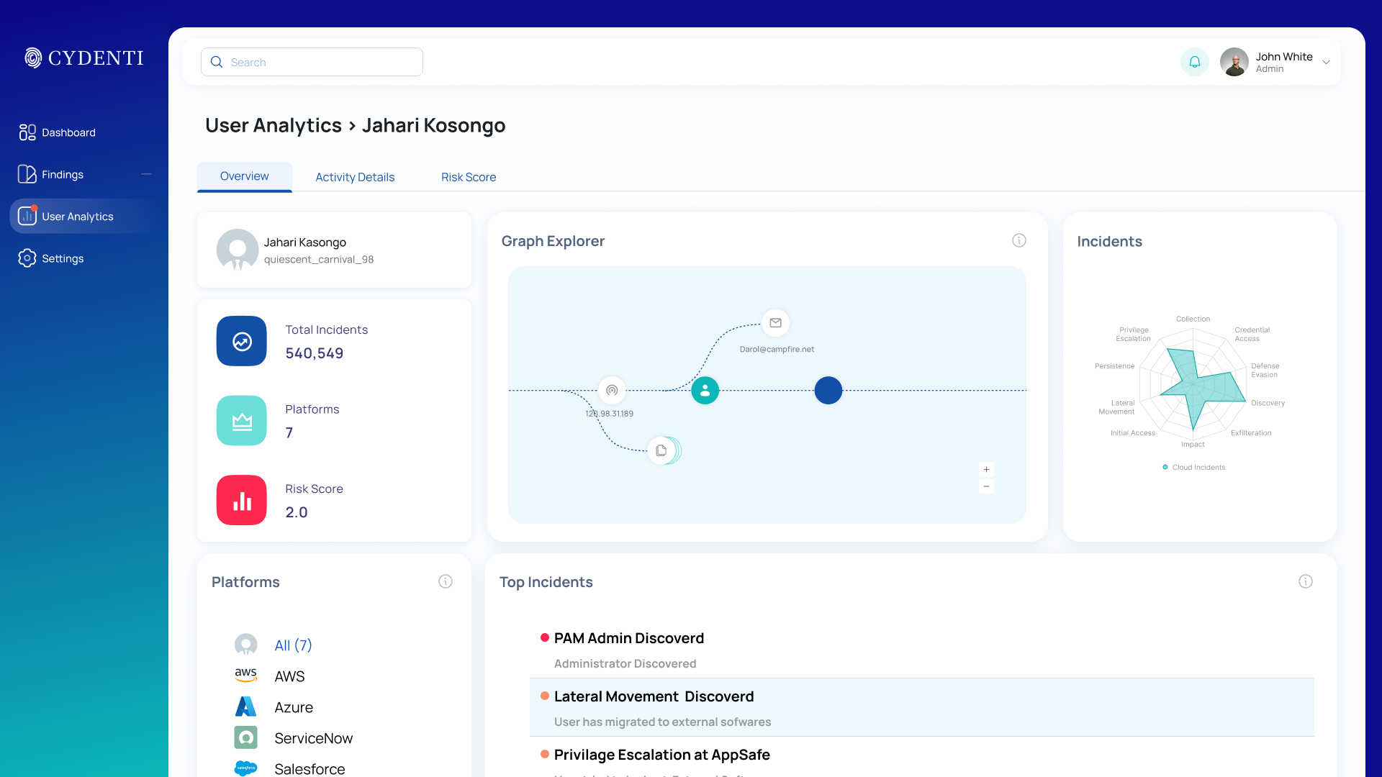The width and height of the screenshot is (1382, 777).
Task: Click inside the Search field
Action: pos(311,62)
